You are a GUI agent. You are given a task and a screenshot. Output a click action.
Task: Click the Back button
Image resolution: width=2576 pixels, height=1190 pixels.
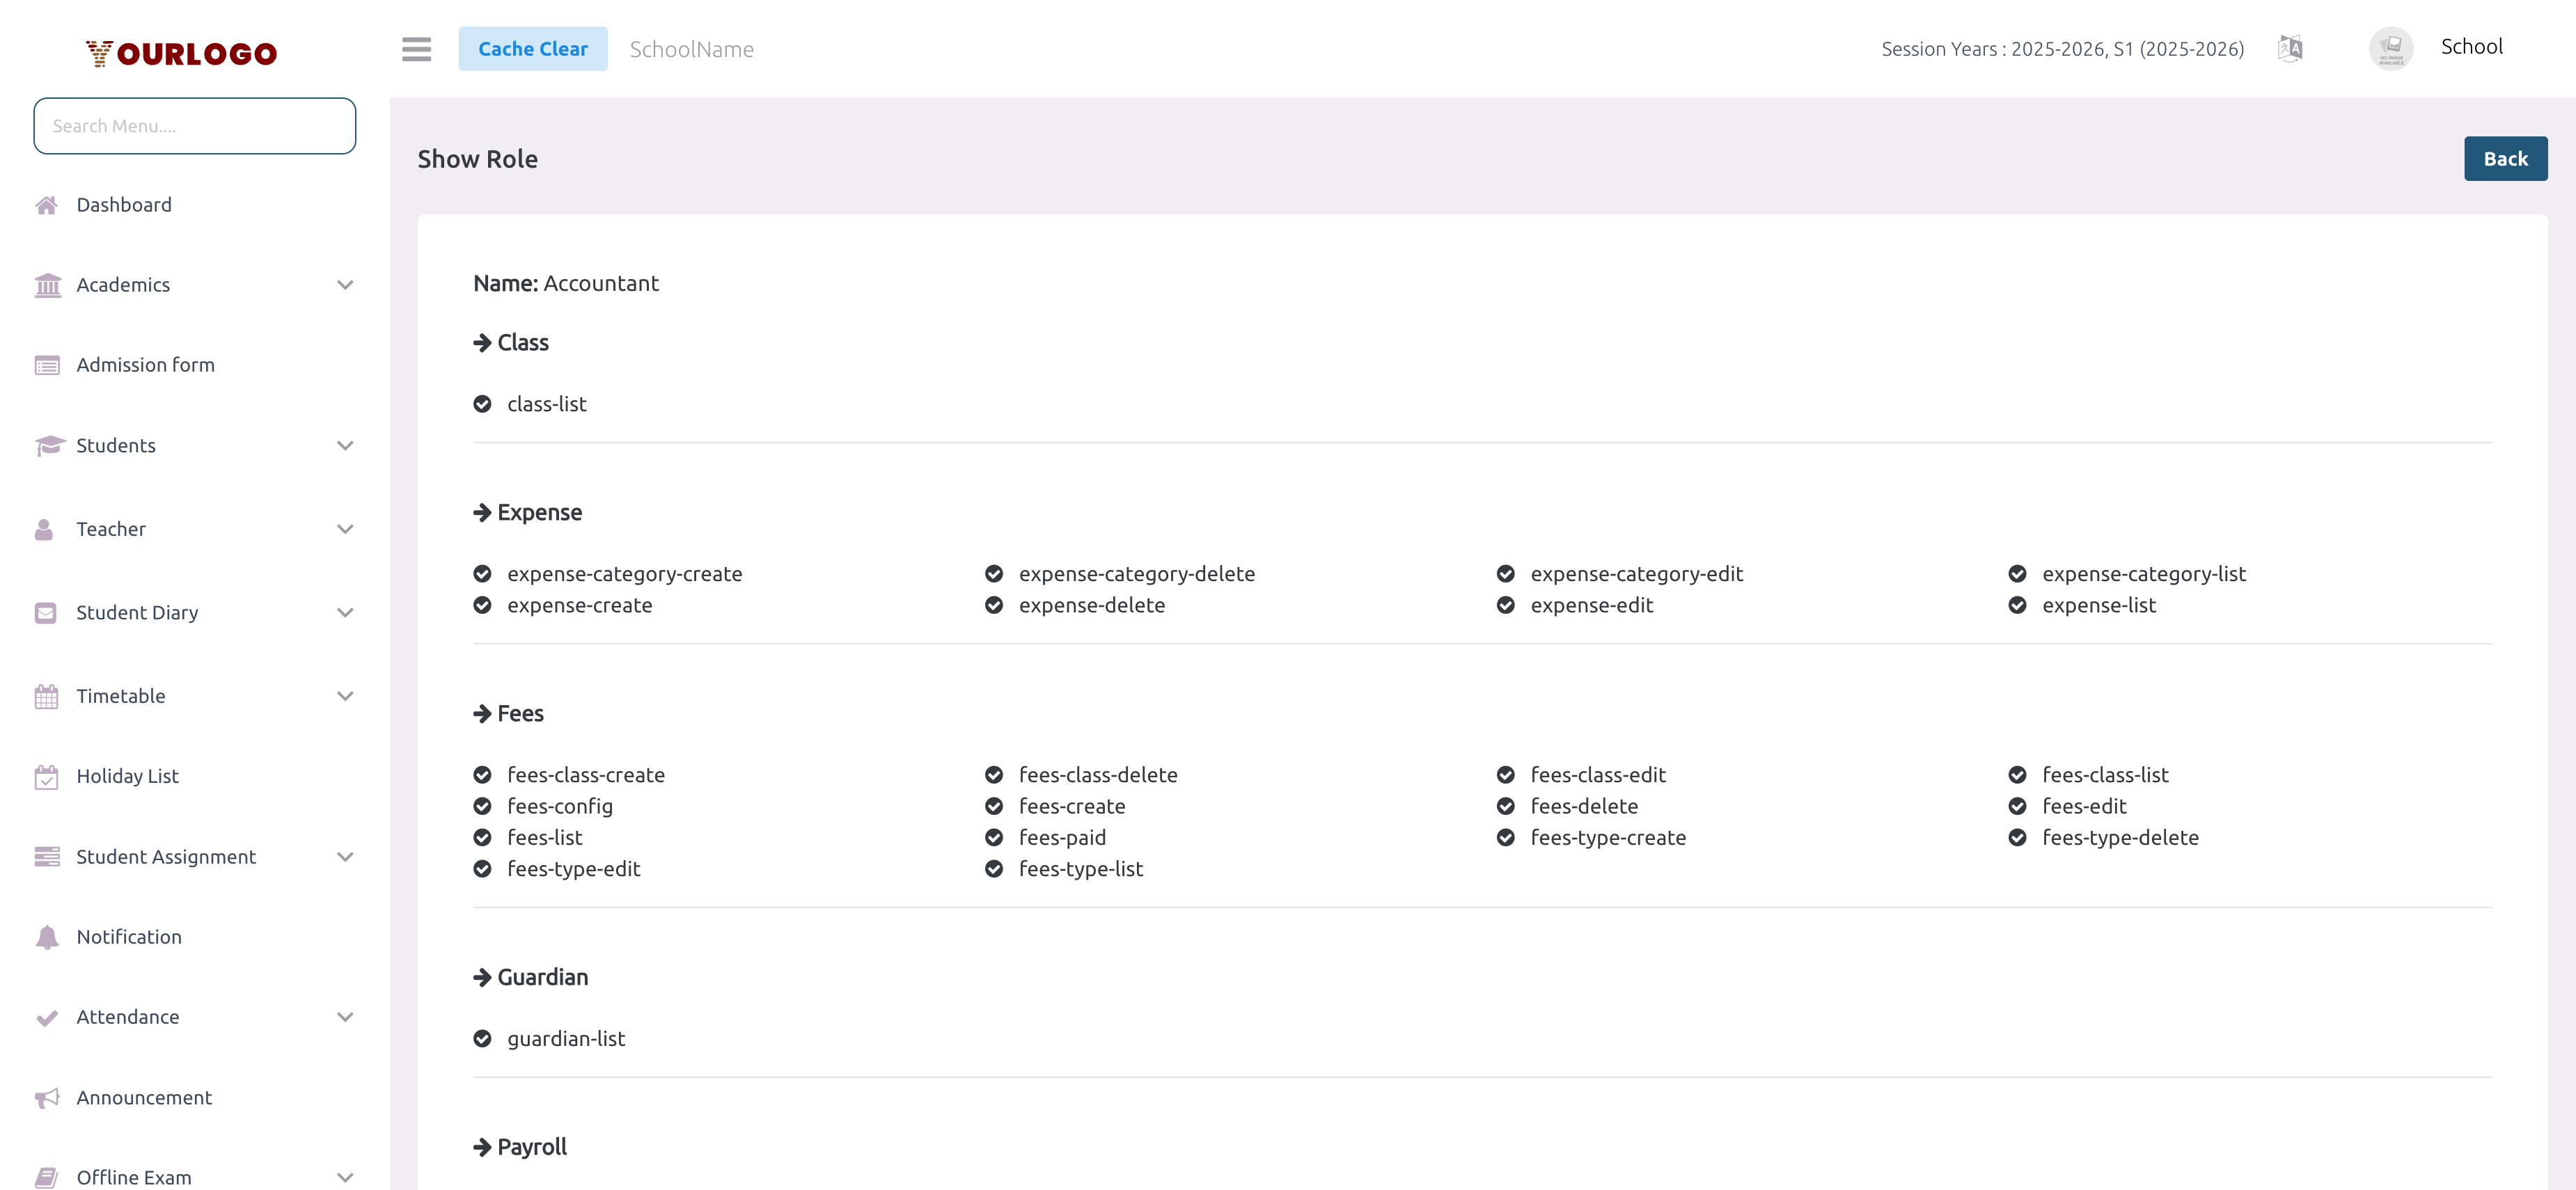click(x=2506, y=158)
